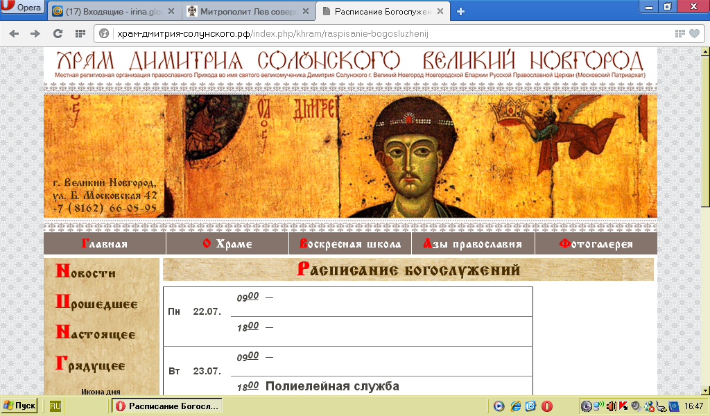Open the Новости sidebar link
Screen dimensions: 710x416
pyautogui.click(x=85, y=271)
